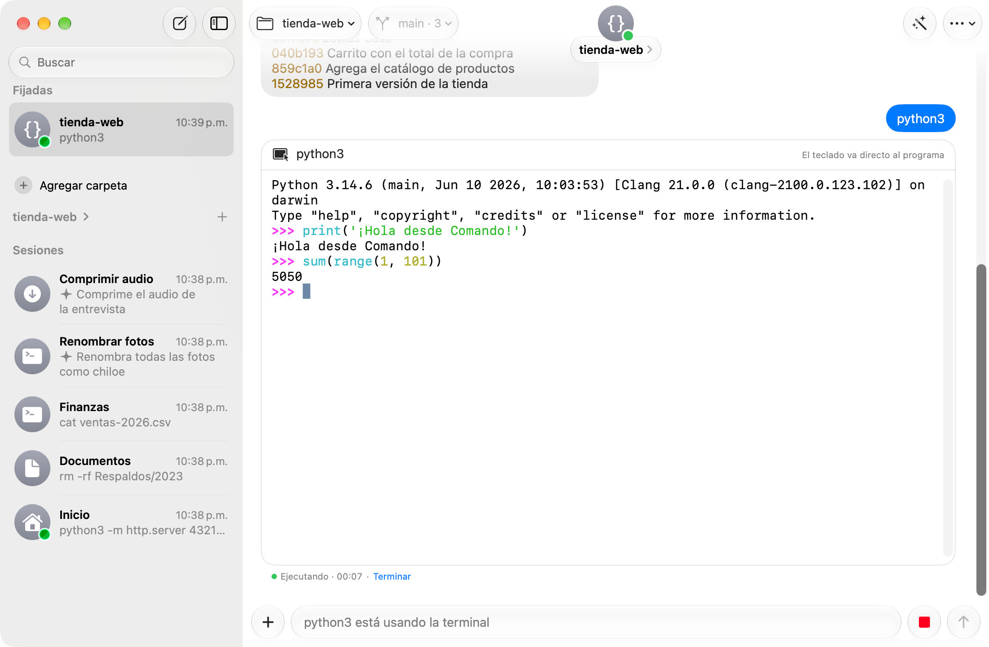Click the Comprimir audio download icon
The height and width of the screenshot is (647, 989).
coord(32,294)
